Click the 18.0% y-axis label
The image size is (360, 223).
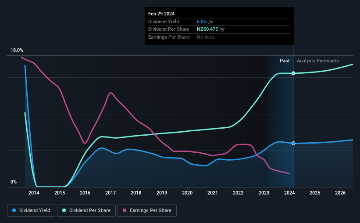[17, 50]
